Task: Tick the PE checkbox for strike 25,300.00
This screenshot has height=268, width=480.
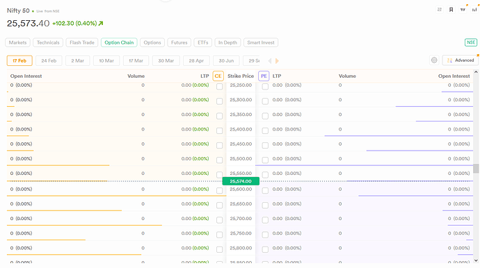Action: pyautogui.click(x=265, y=101)
